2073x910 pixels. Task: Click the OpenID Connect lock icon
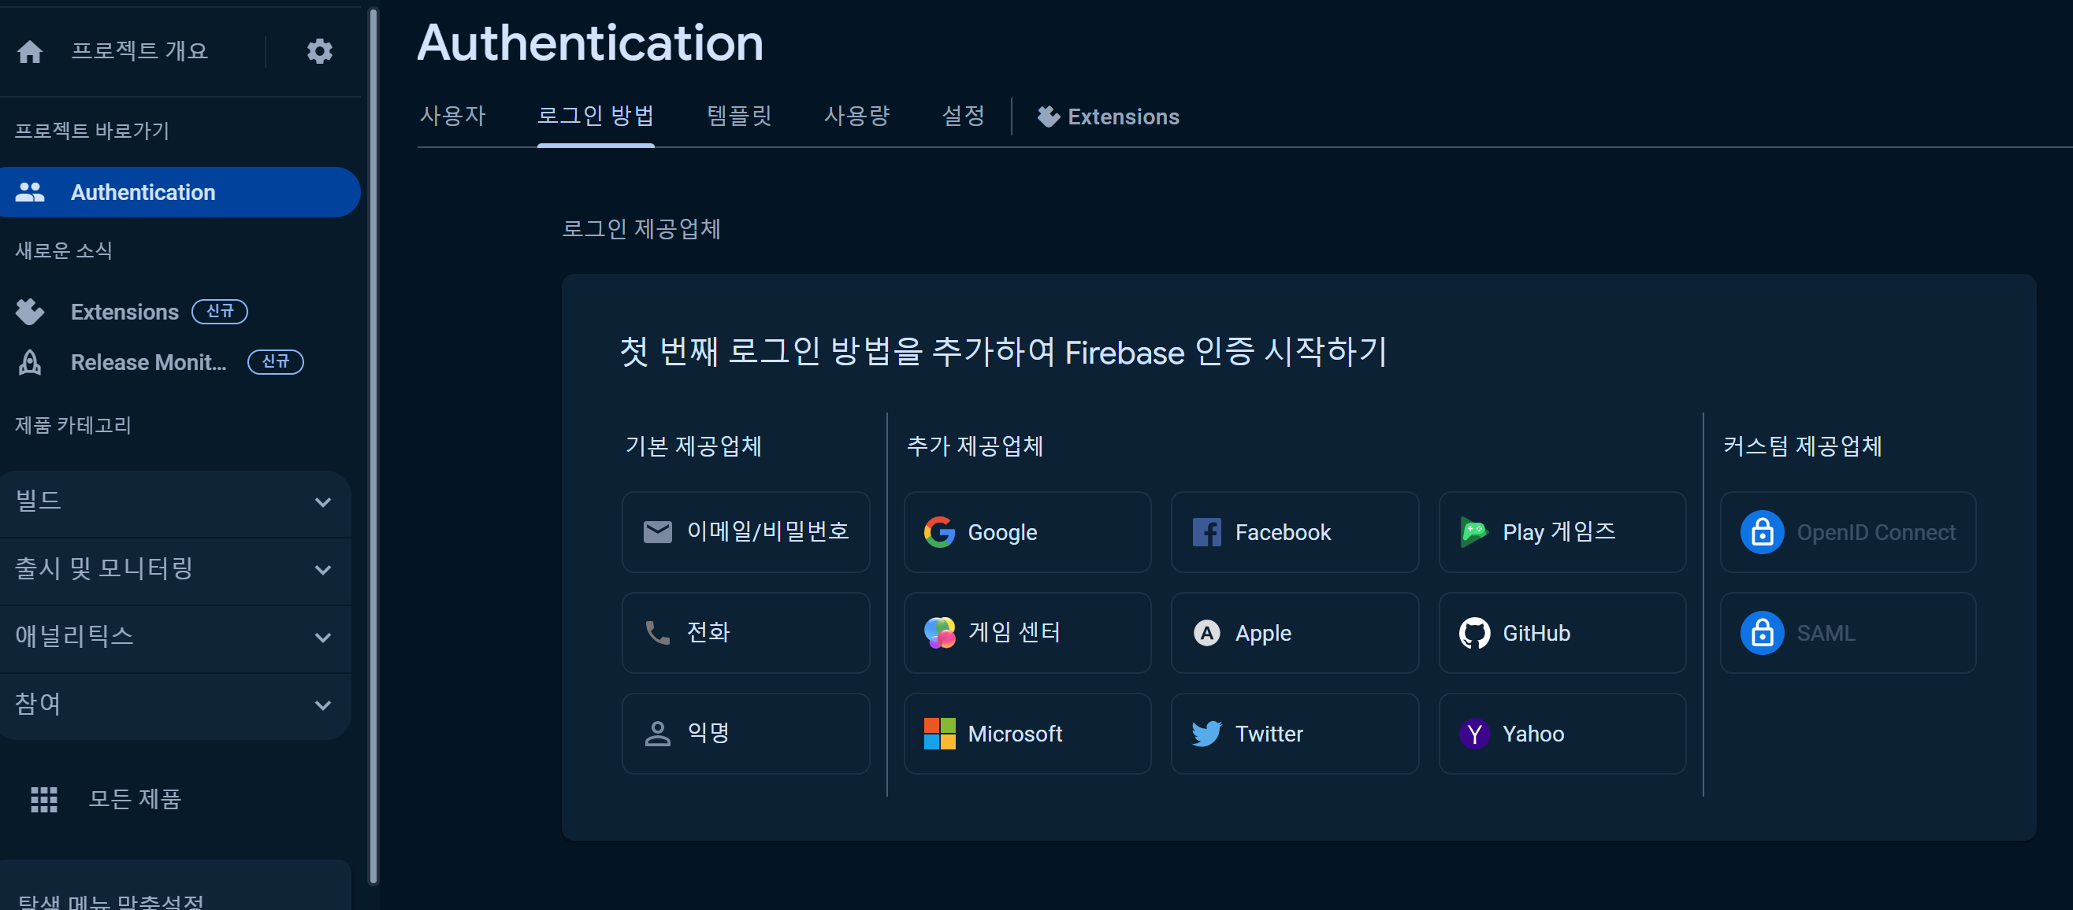(1762, 532)
